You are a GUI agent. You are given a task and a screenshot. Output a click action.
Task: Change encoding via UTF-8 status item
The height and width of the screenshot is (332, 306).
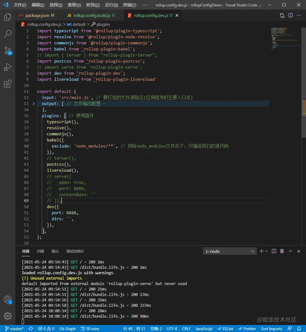tap(172, 328)
